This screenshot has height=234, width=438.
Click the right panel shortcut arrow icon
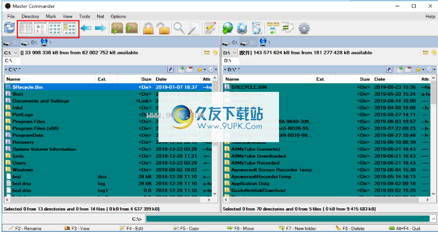pyautogui.click(x=389, y=69)
